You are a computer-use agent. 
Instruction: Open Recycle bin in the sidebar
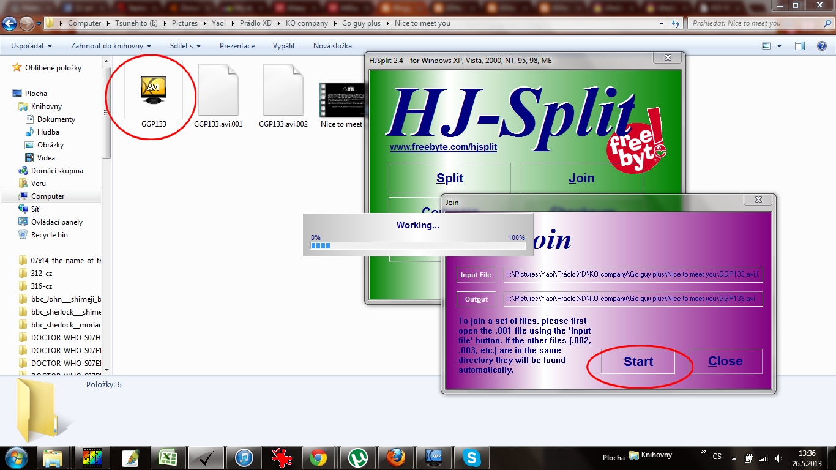(50, 235)
